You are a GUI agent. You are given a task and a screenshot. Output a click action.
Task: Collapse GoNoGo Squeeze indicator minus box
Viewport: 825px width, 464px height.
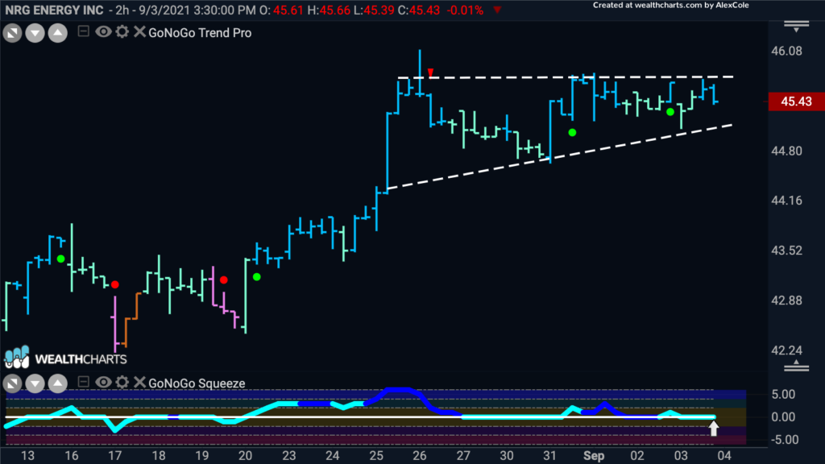(x=83, y=382)
